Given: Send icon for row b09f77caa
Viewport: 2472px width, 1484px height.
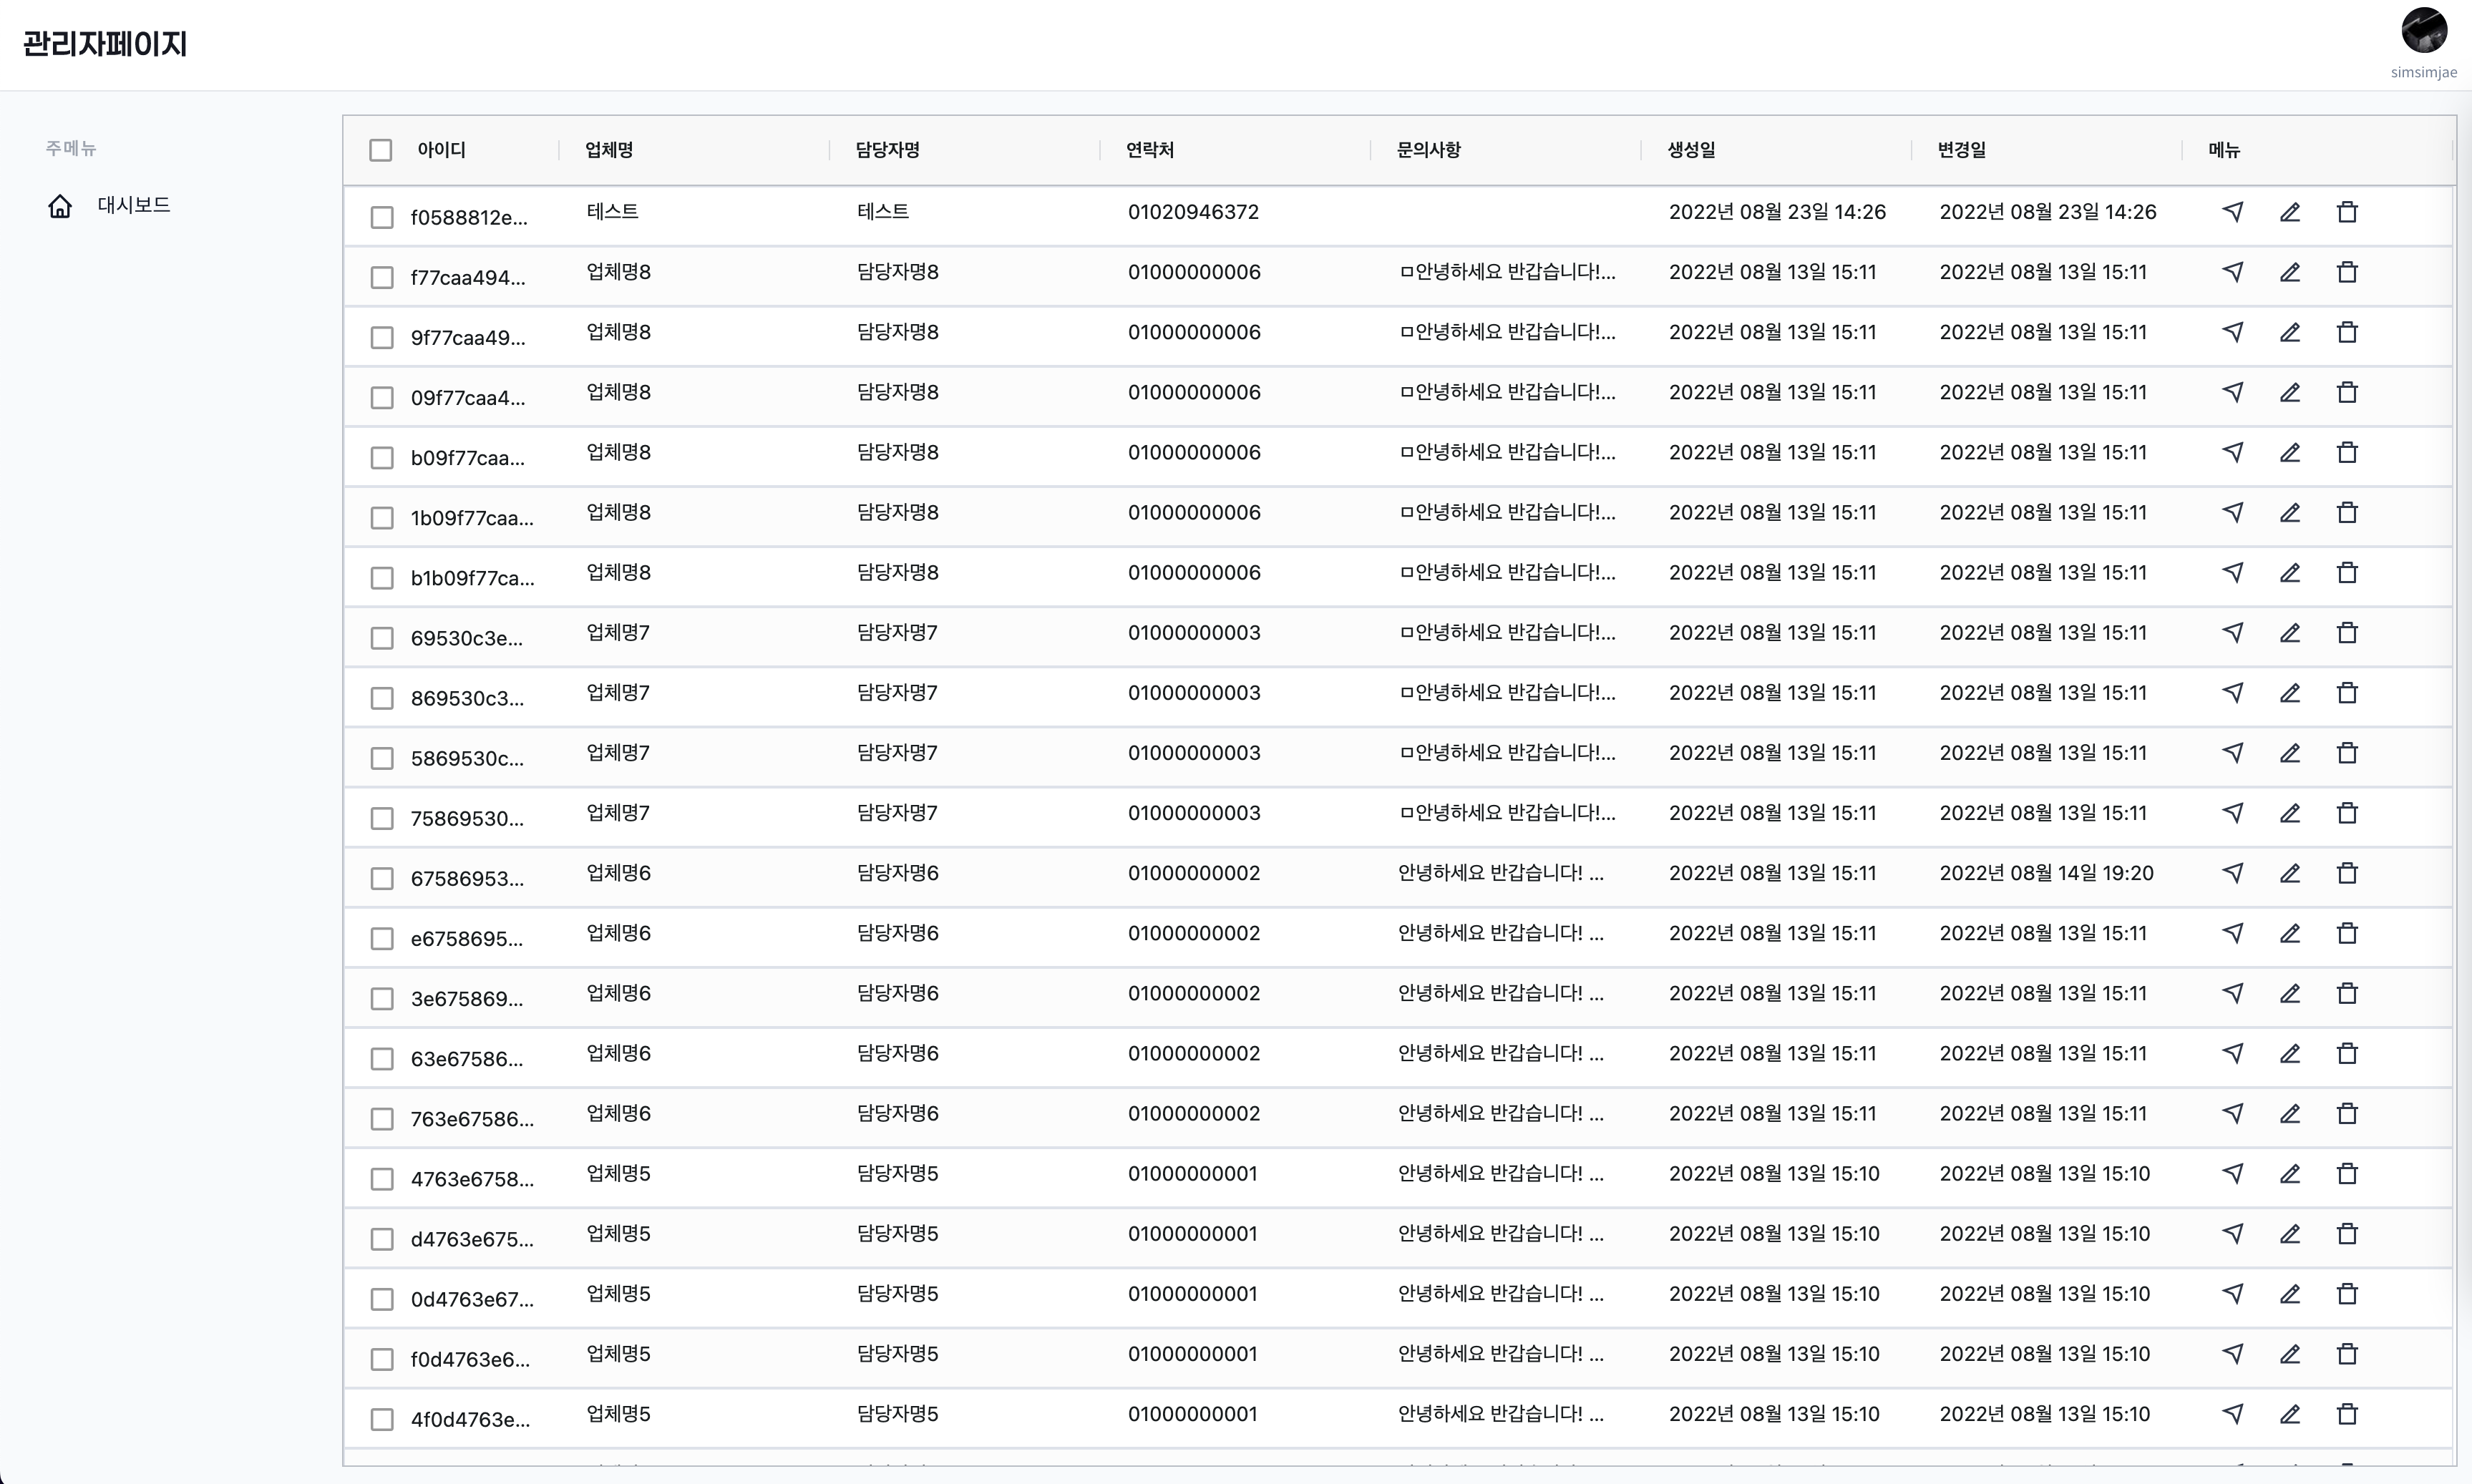Looking at the screenshot, I should coord(2232,452).
